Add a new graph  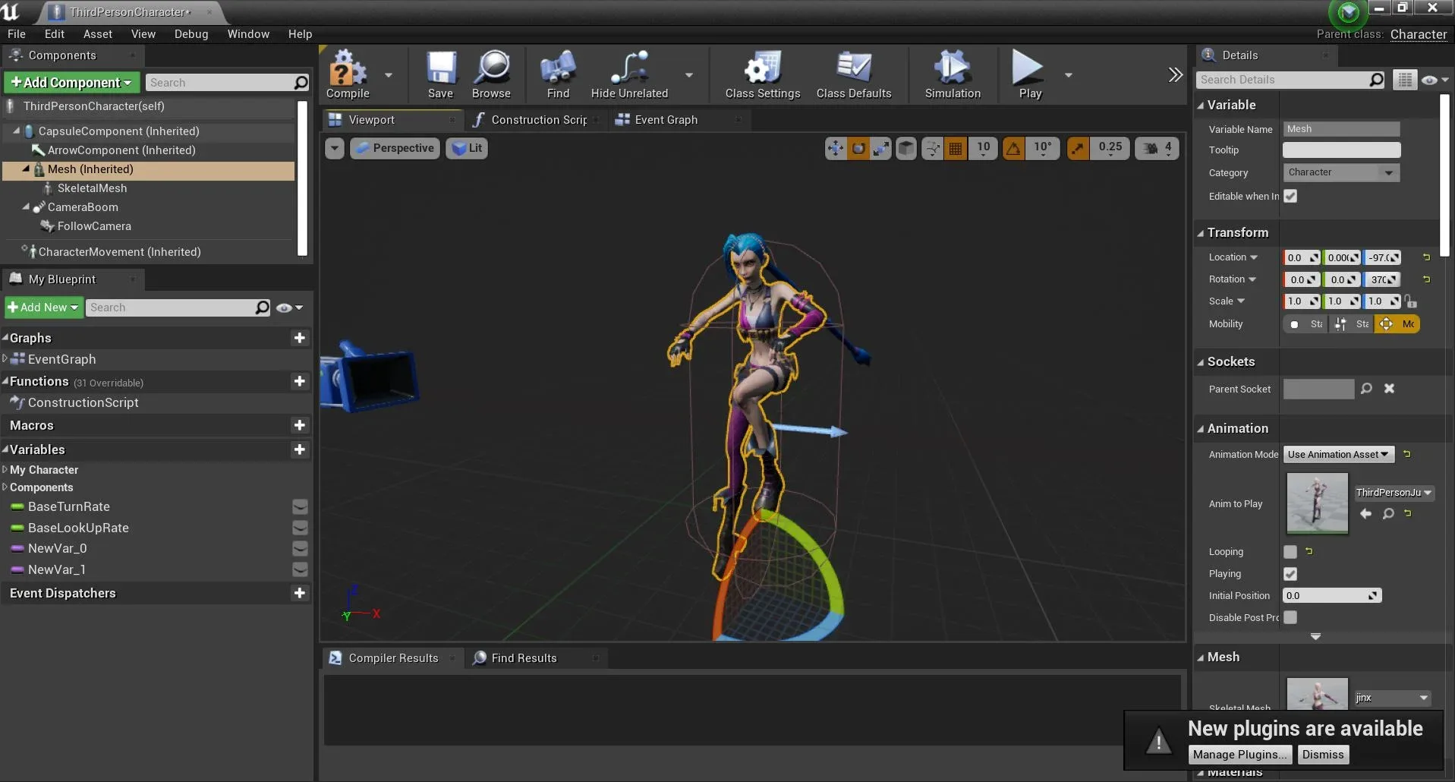tap(300, 338)
